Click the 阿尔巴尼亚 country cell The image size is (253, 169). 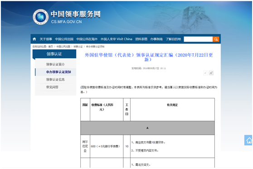click(85, 146)
